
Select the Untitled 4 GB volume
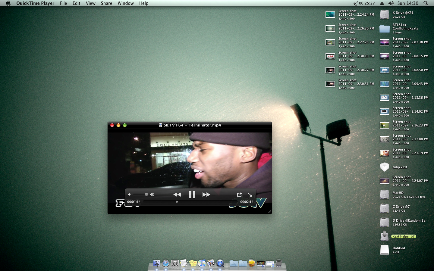point(385,250)
